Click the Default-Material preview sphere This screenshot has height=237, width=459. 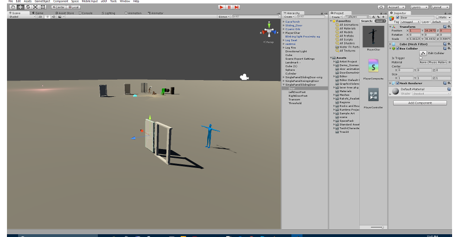(395, 91)
